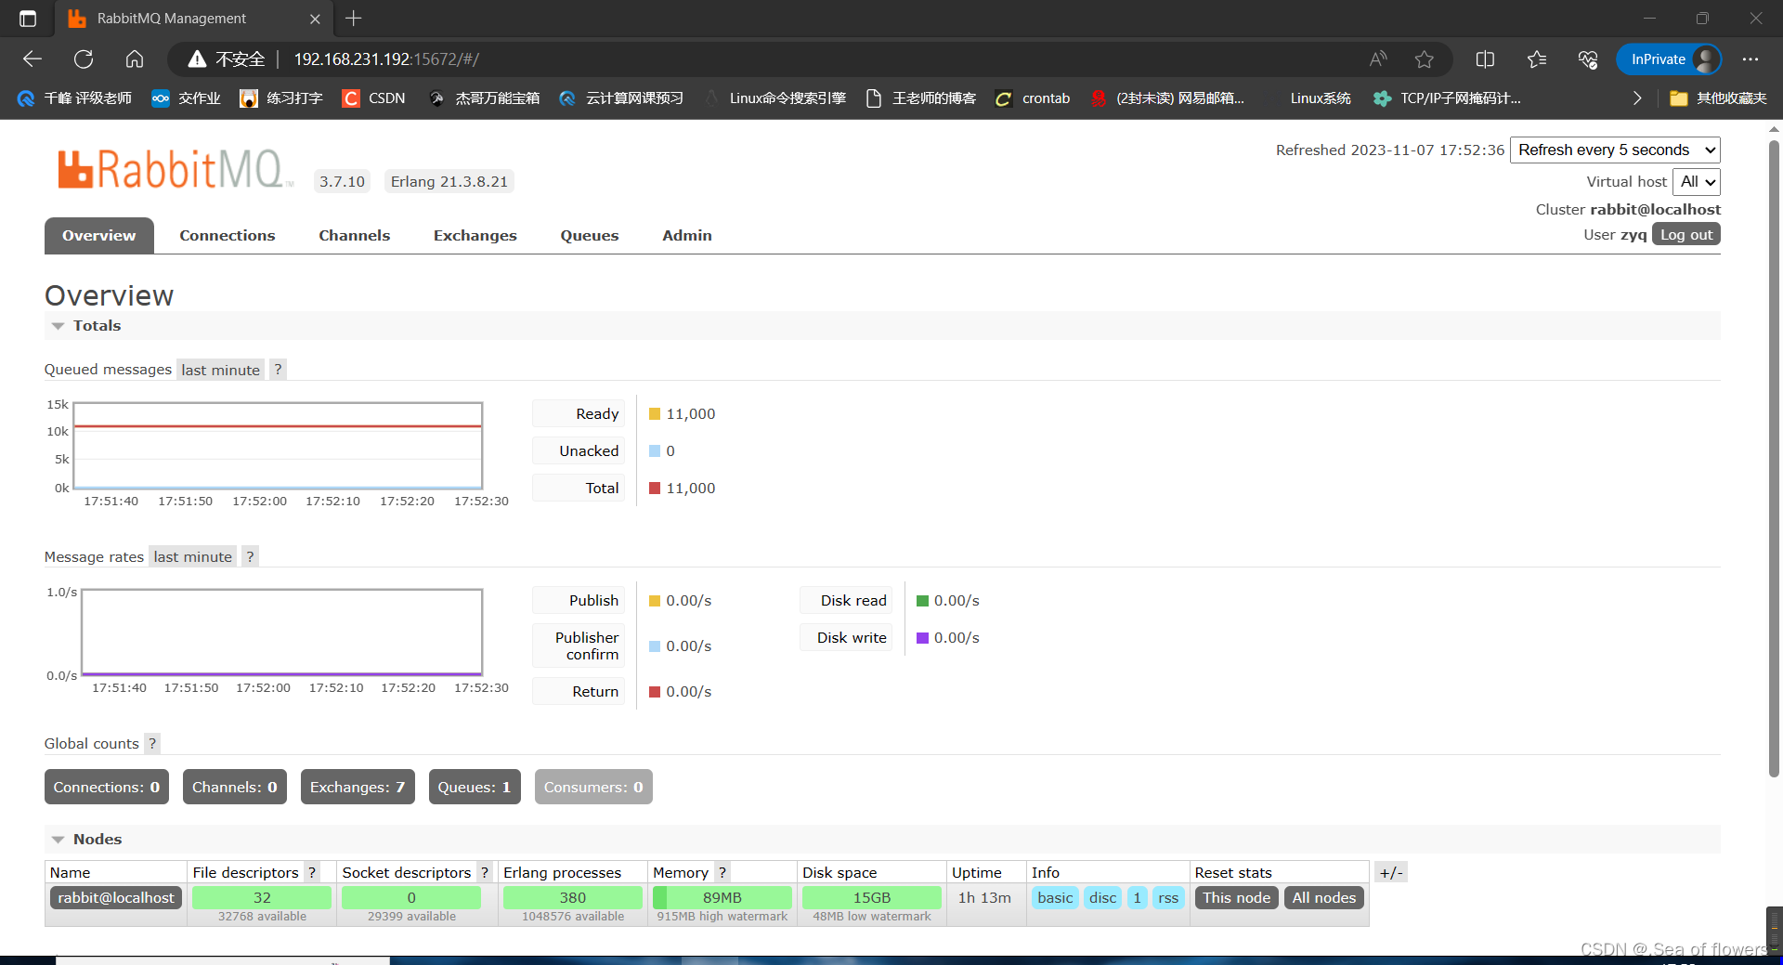
Task: Open 云计算网课预习 bookmark
Action: tap(621, 98)
